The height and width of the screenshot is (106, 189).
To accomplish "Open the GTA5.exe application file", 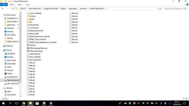I will point(31,45).
